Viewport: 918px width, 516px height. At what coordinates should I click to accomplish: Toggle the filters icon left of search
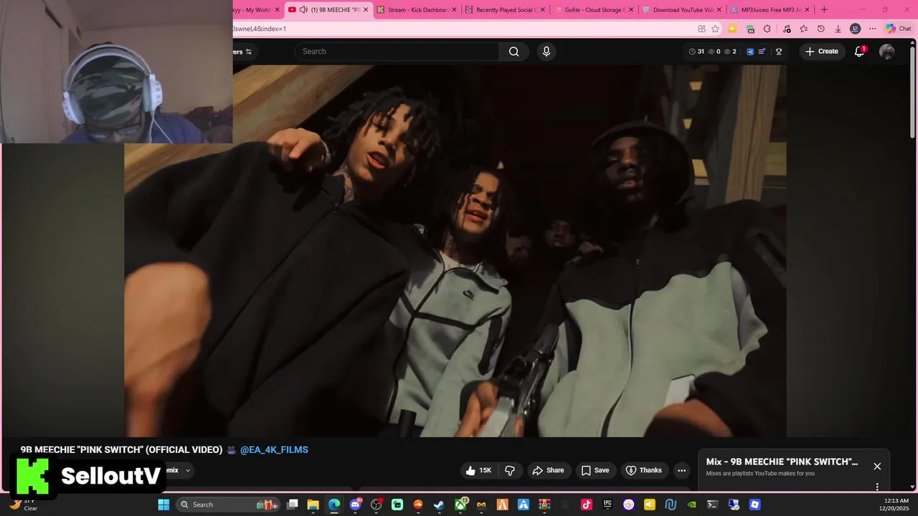[248, 52]
